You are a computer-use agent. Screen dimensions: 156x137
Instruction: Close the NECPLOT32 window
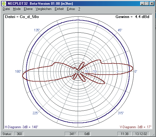click(152, 4)
